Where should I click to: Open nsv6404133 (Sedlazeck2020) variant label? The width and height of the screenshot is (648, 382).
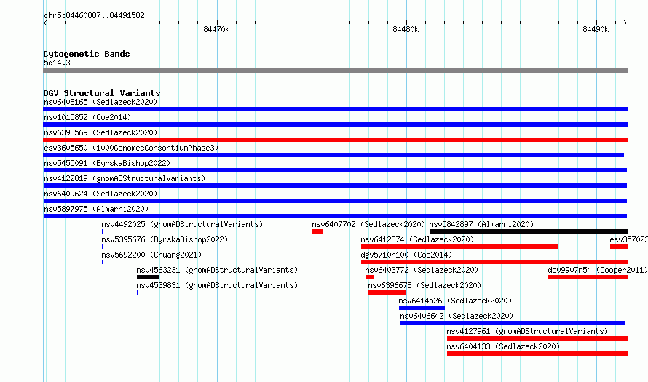pos(503,346)
